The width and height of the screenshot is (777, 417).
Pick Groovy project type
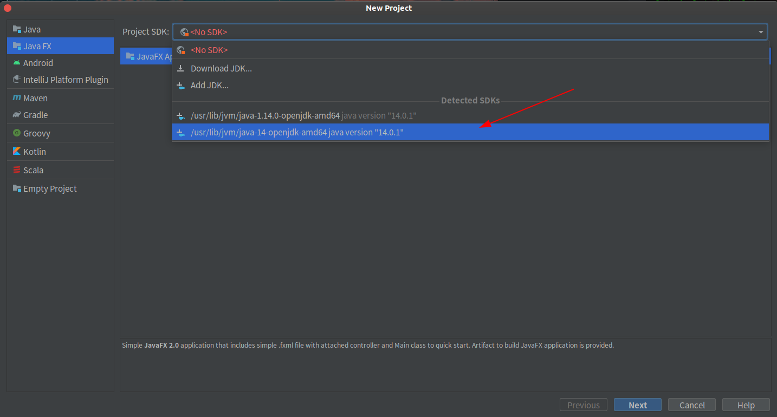coord(60,133)
